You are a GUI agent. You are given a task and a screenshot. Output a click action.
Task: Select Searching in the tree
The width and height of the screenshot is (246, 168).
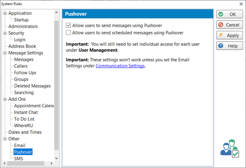coord(24,92)
